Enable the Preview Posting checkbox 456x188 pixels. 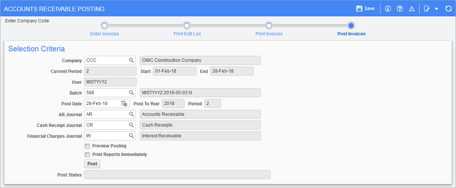pyautogui.click(x=87, y=146)
